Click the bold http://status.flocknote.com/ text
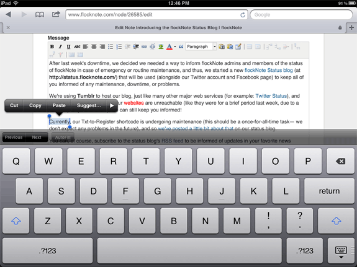Image resolution: width=357 pixels, height=267 pixels. click(83, 77)
